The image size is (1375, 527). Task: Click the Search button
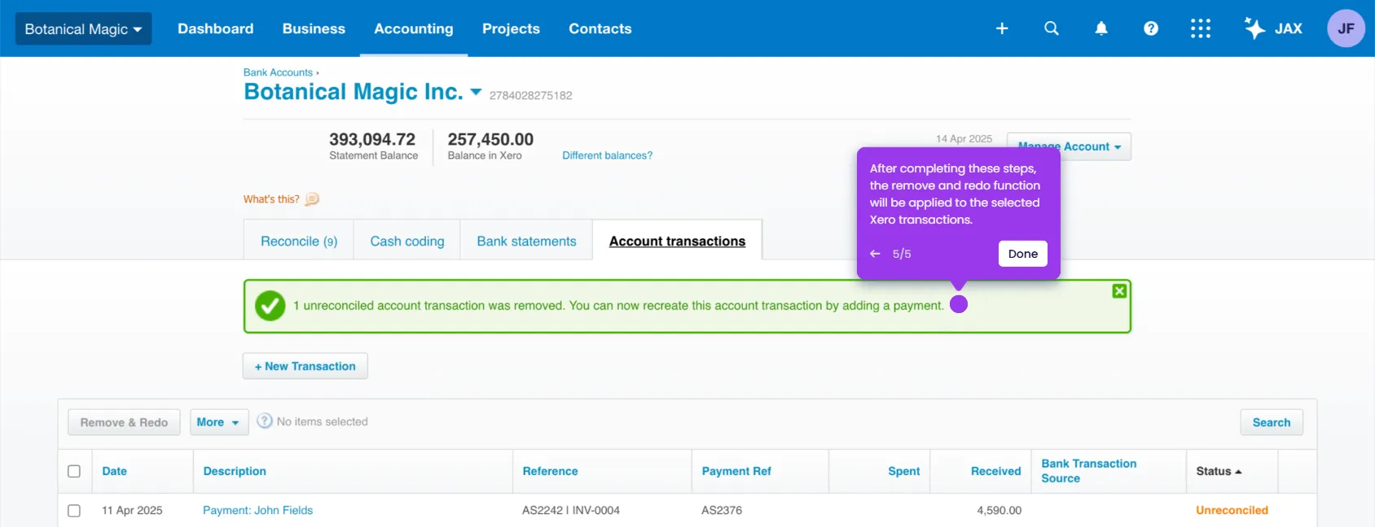(1272, 422)
